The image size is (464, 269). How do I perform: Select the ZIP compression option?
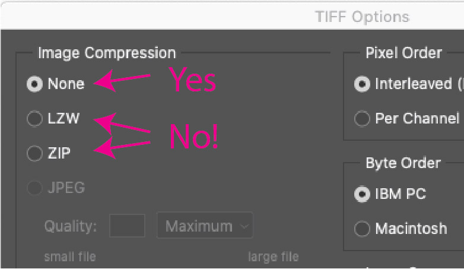coord(35,153)
